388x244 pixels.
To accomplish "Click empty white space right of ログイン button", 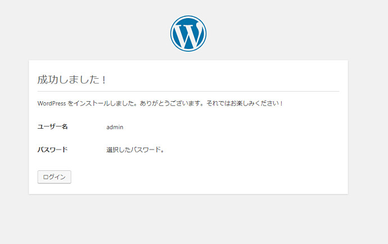I will (x=197, y=177).
